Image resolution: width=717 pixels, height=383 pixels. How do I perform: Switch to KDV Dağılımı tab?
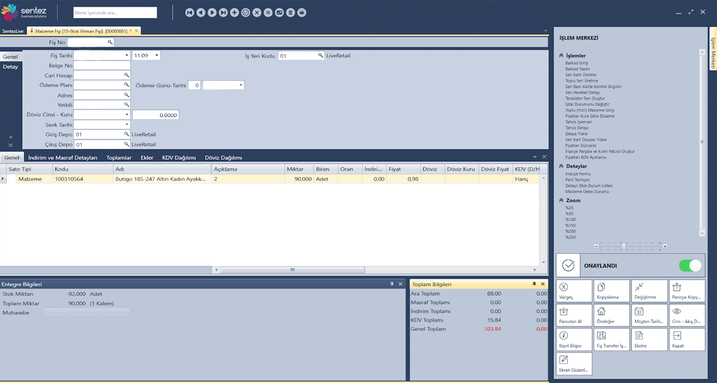[x=179, y=158]
